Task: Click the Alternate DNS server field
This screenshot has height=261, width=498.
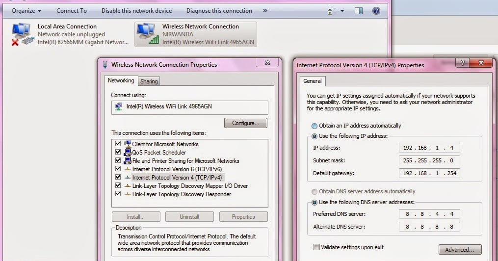Action: tap(429, 227)
